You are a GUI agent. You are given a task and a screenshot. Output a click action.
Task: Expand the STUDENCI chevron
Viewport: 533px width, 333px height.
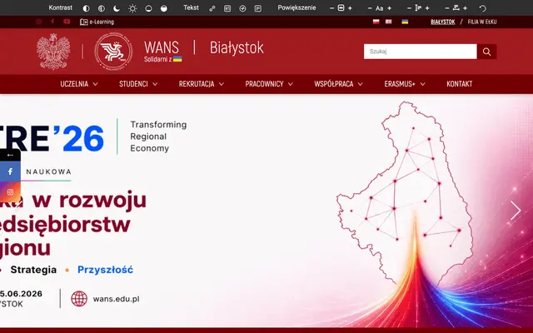[155, 84]
